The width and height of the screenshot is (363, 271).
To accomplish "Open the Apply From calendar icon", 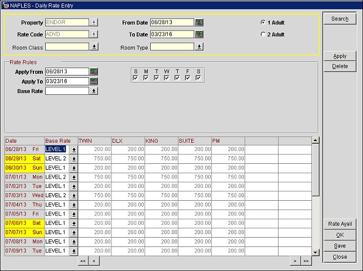I will pyautogui.click(x=94, y=71).
